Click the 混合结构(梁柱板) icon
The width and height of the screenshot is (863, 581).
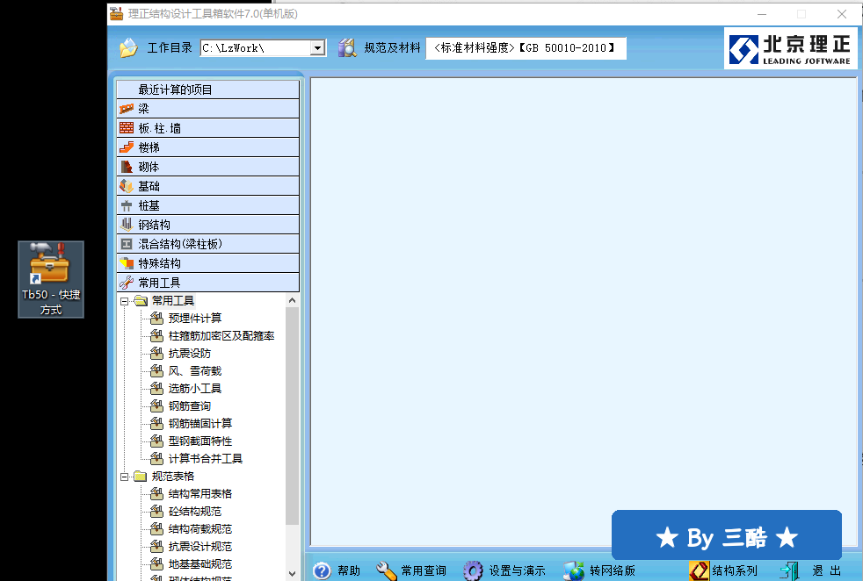pos(127,244)
